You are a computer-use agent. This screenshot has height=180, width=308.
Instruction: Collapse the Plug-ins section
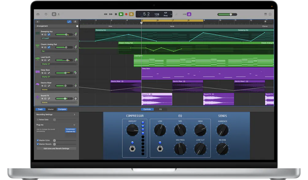75,125
